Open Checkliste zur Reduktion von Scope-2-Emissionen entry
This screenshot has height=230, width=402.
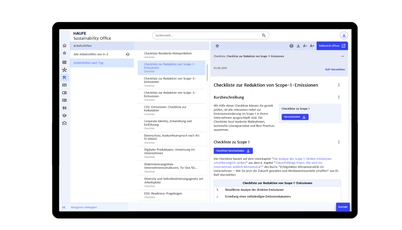pos(170,80)
